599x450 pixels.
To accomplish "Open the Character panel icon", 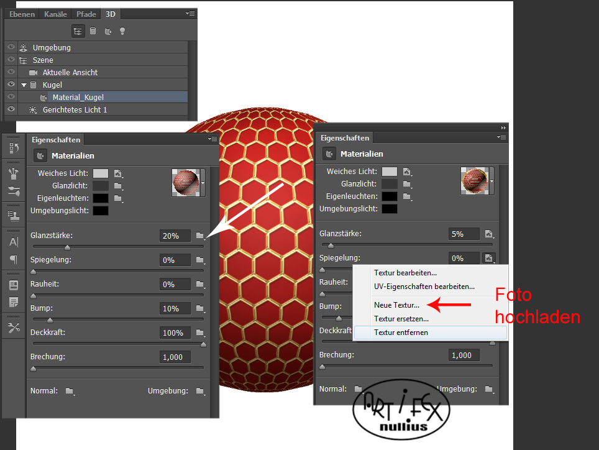I will pyautogui.click(x=14, y=242).
